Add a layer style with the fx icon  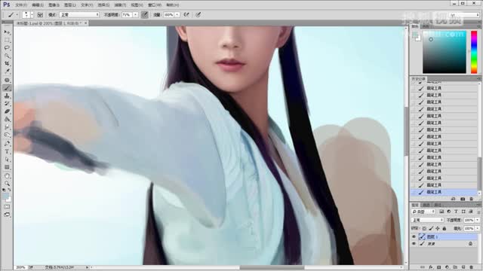pyautogui.click(x=431, y=267)
